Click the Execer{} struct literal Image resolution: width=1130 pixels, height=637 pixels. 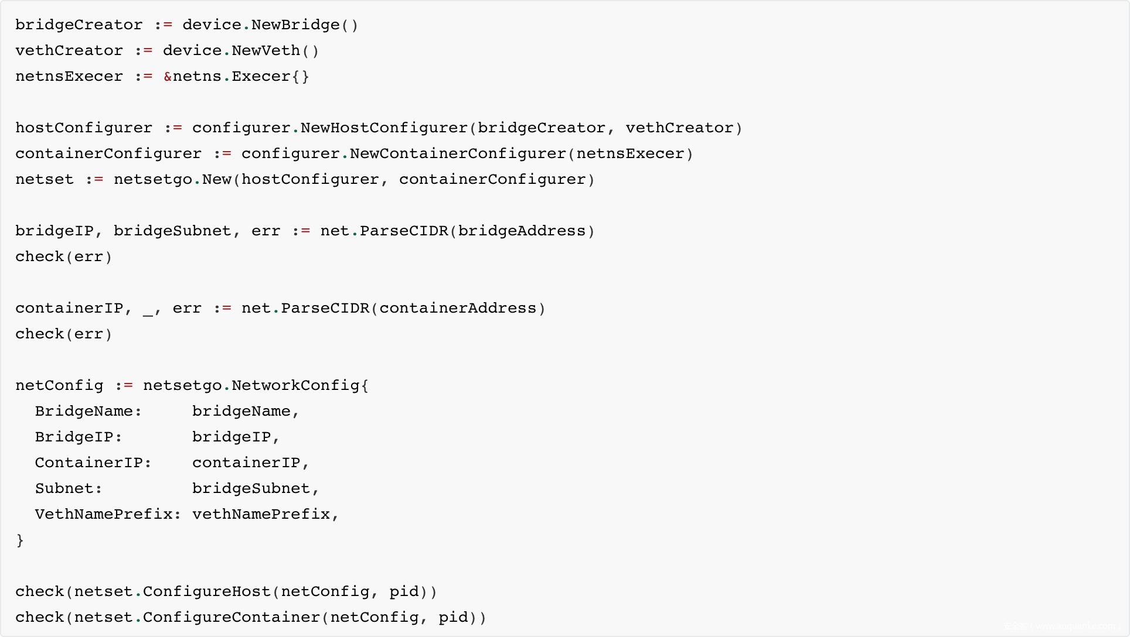pos(270,77)
